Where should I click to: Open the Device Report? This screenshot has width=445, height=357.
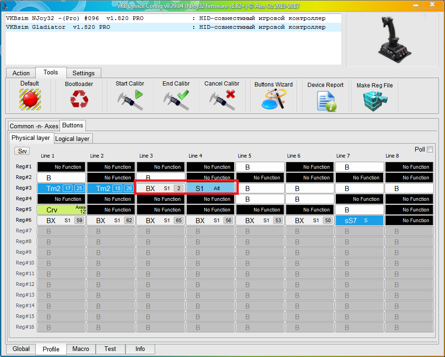(x=326, y=100)
